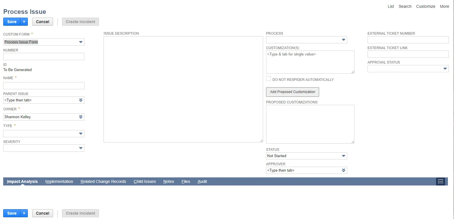Switch to the Implementation tab
454x219 pixels.
point(59,181)
